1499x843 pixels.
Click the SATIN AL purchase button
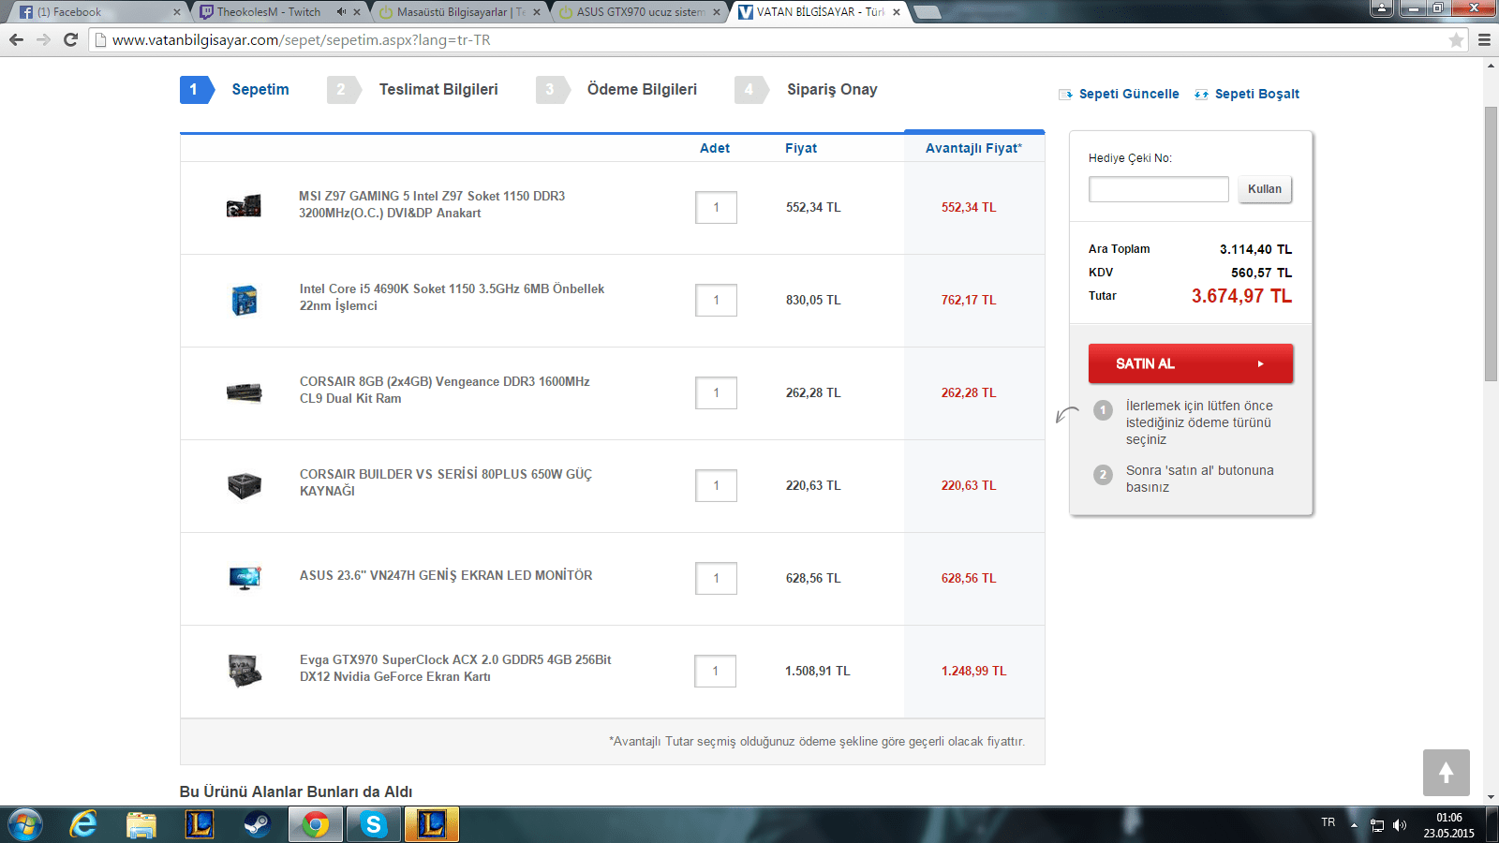[x=1191, y=363]
